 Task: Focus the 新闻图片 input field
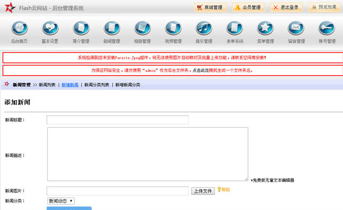click(x=118, y=191)
